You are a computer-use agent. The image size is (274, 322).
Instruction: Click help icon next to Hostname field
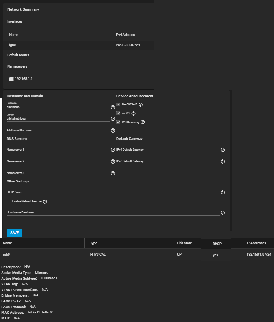(113, 107)
